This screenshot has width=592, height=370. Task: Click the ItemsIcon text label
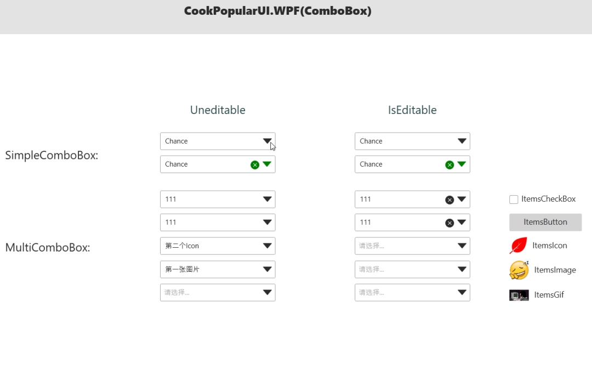(x=549, y=246)
